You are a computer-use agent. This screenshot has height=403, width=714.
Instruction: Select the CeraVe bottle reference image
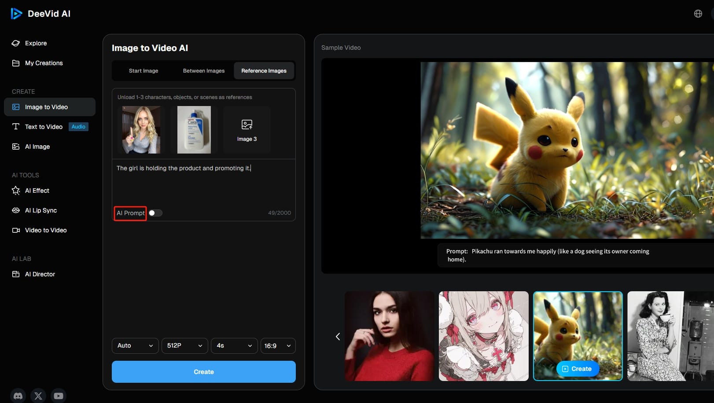194,130
